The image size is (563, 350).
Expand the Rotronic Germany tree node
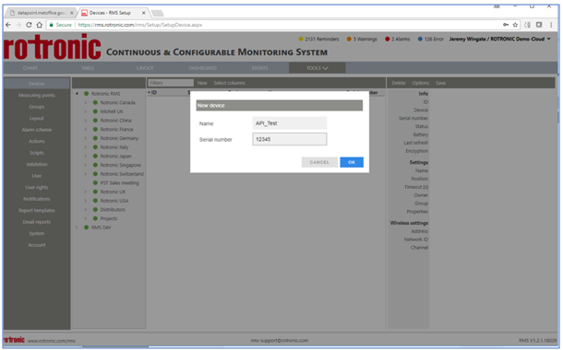click(x=86, y=138)
